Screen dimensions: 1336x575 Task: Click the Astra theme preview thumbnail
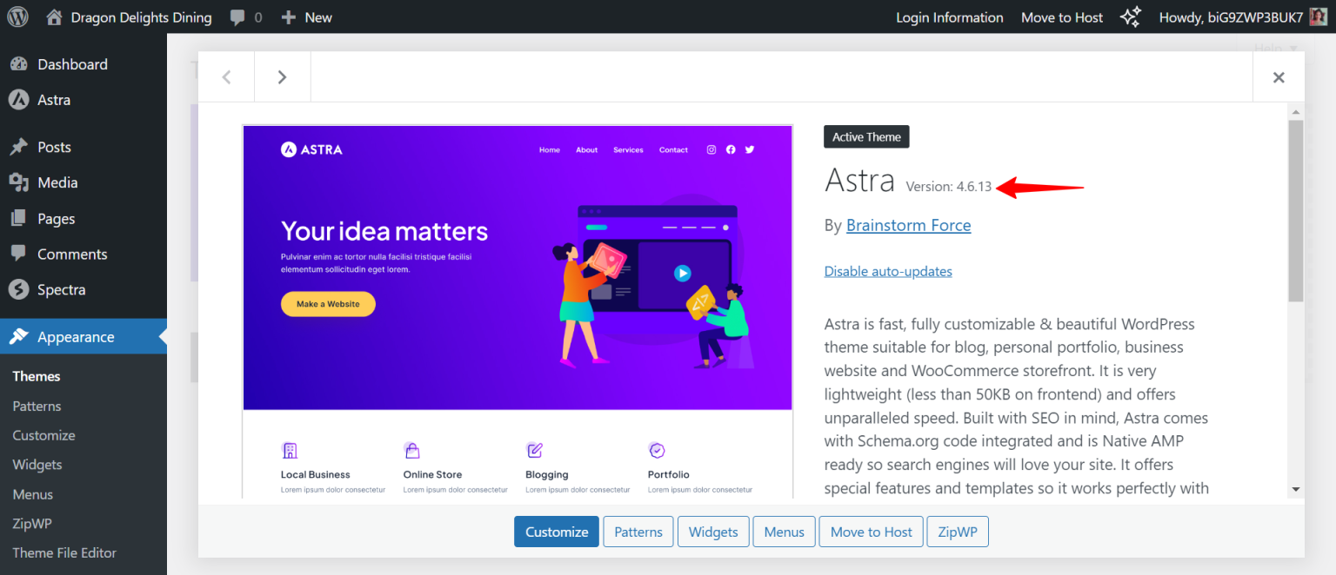pyautogui.click(x=518, y=268)
